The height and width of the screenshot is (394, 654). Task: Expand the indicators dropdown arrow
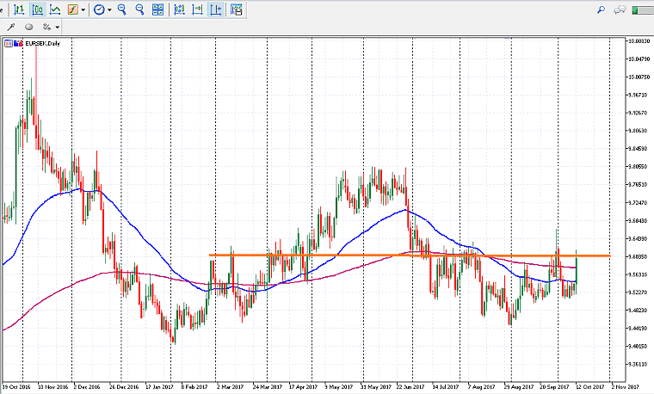[x=84, y=9]
